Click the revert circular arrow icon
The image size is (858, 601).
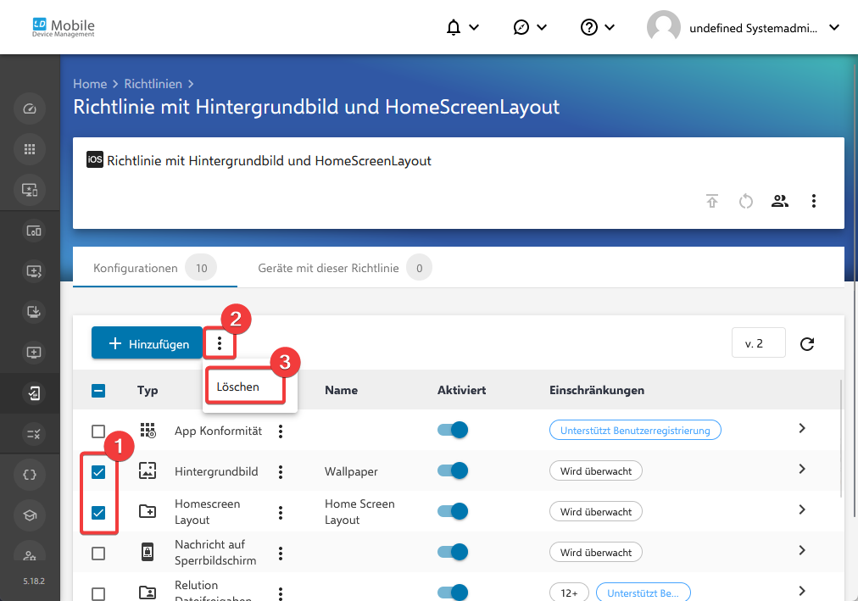pyautogui.click(x=746, y=201)
